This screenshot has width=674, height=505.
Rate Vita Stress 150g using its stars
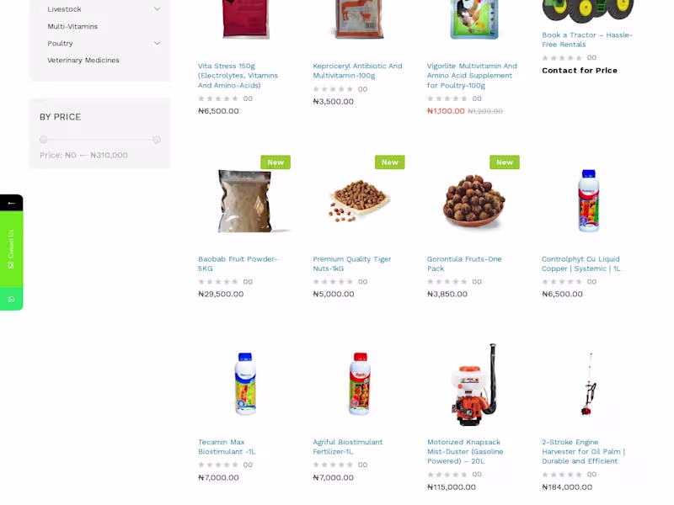(x=218, y=98)
